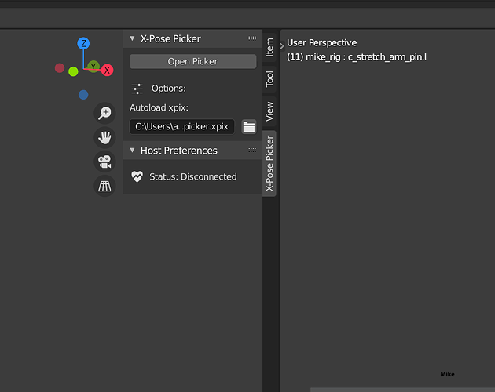Click the heartbeat status icon
The width and height of the screenshot is (495, 392).
coord(137,176)
